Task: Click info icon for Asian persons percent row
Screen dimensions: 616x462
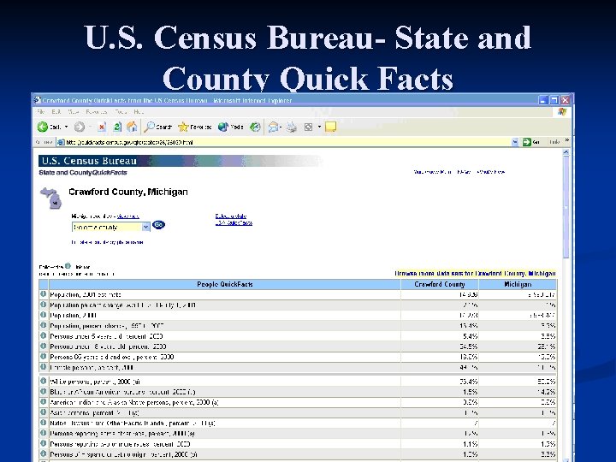Action: (x=44, y=412)
